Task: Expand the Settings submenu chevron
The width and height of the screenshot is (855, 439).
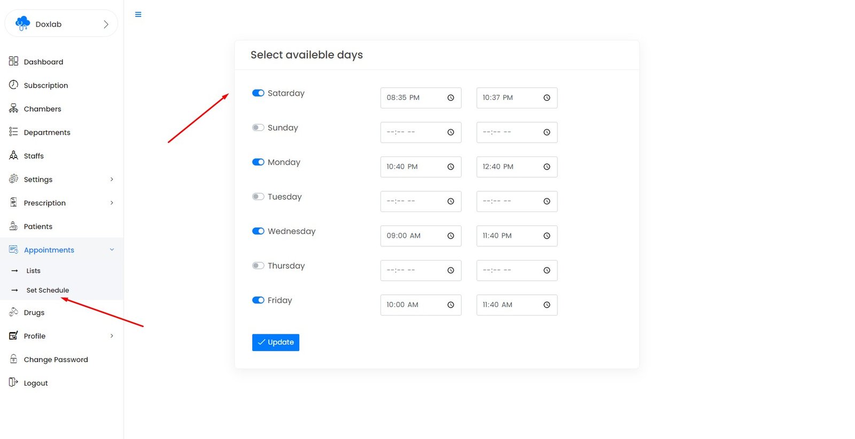Action: [x=112, y=179]
